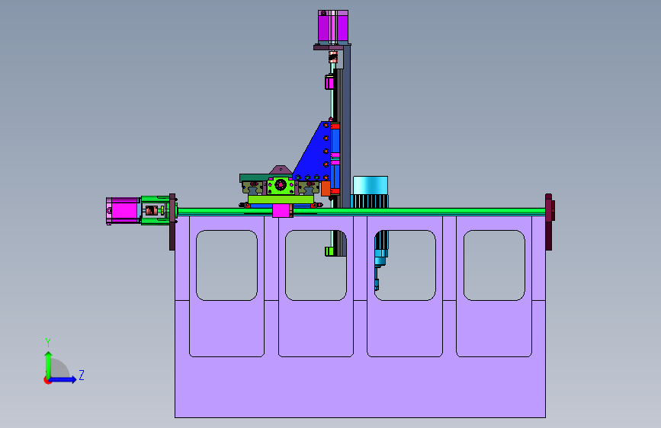Select the blue triangular gusset bracket
This screenshot has height=428, width=661.
point(316,152)
